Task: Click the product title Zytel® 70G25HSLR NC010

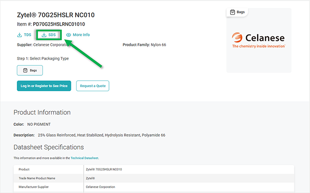Action: point(56,15)
